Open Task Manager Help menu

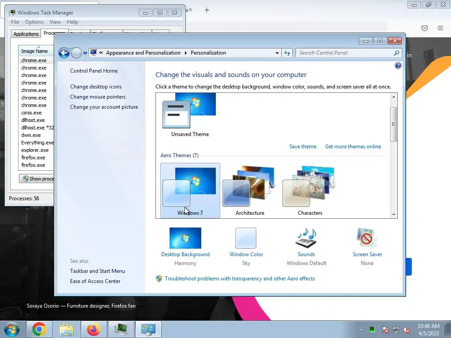pos(72,22)
